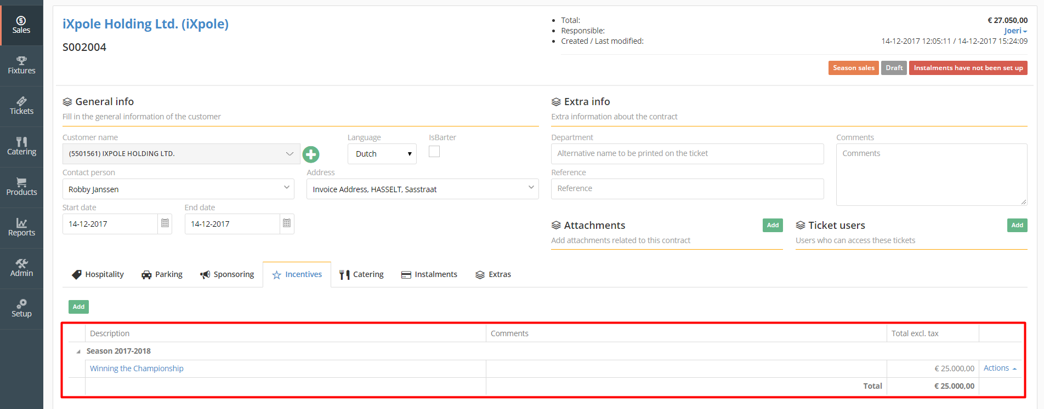The image size is (1044, 409).
Task: Open the Winning the Championship incentive
Action: (137, 368)
